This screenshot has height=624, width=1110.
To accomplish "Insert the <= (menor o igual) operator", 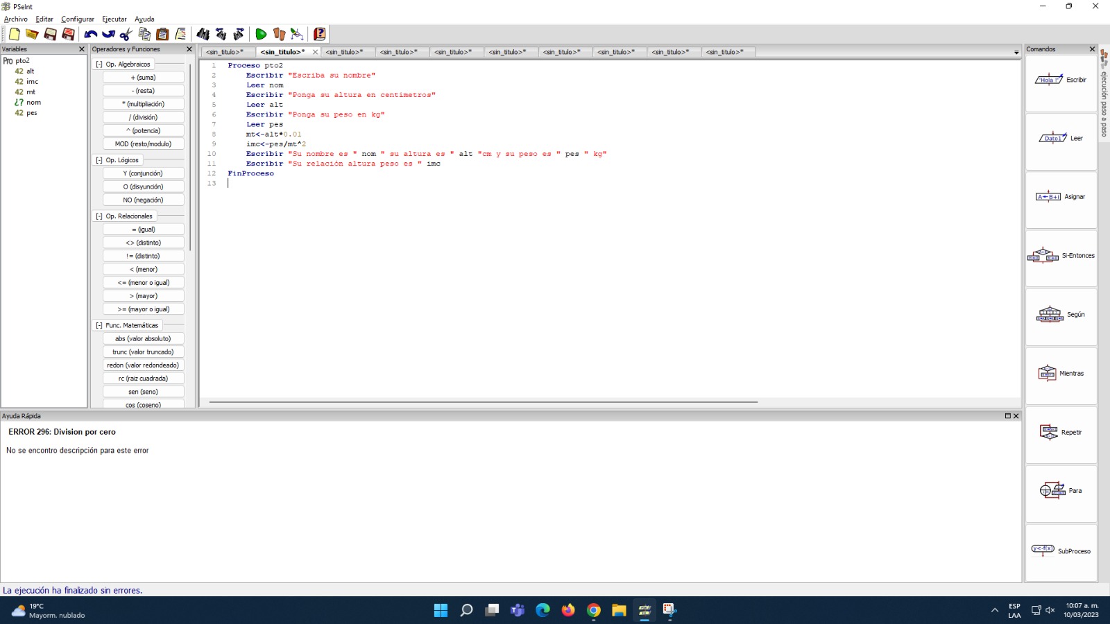I will click(x=144, y=283).
